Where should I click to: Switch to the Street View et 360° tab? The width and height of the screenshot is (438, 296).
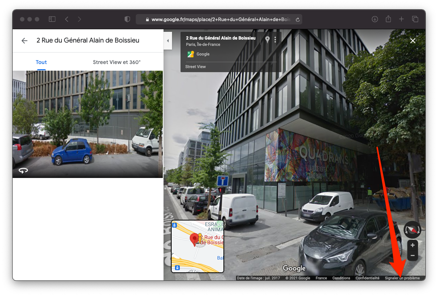(117, 62)
